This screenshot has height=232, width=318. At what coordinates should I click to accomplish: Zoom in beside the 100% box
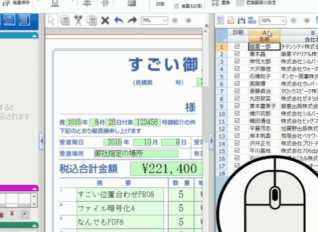(306, 21)
